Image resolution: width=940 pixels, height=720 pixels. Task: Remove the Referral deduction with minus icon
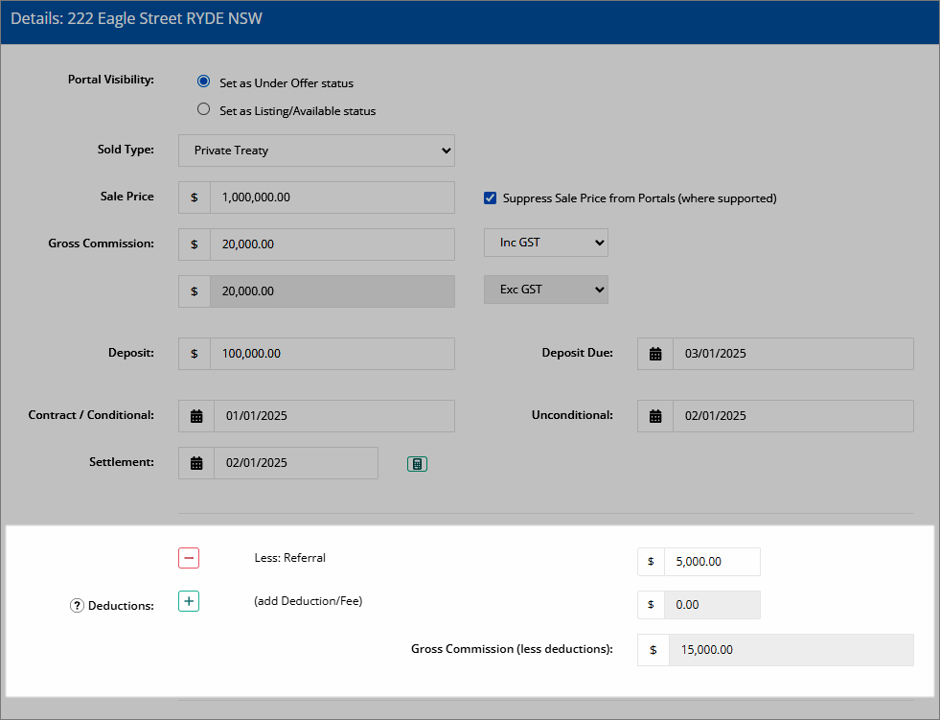click(189, 558)
